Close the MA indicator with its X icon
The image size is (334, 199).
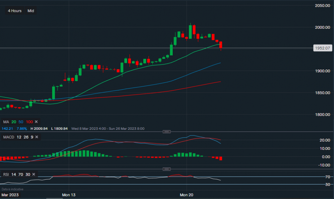pyautogui.click(x=36, y=122)
